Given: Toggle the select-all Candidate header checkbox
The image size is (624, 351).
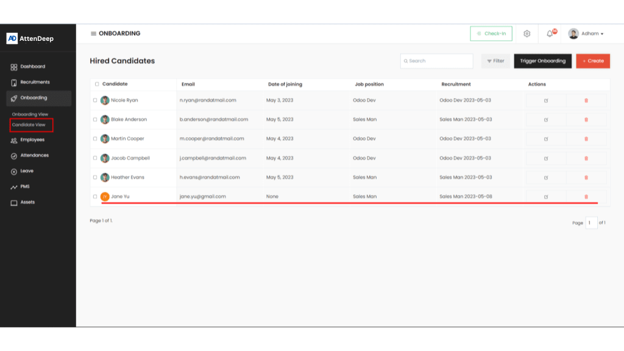Looking at the screenshot, I should pyautogui.click(x=97, y=84).
